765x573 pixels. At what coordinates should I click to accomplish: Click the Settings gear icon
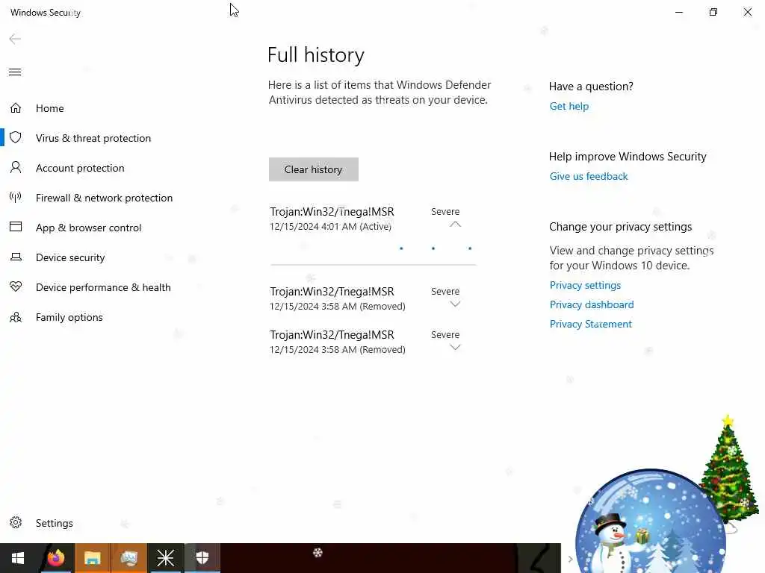(16, 523)
